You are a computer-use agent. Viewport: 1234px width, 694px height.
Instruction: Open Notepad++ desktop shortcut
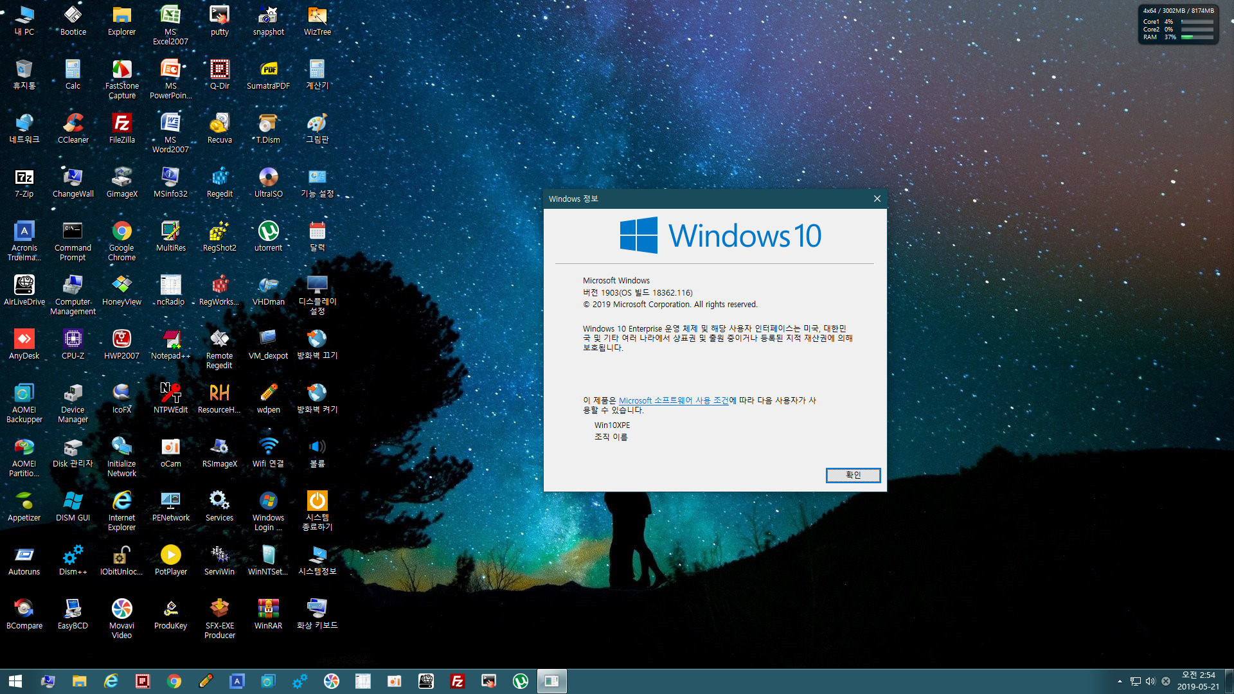pyautogui.click(x=170, y=344)
